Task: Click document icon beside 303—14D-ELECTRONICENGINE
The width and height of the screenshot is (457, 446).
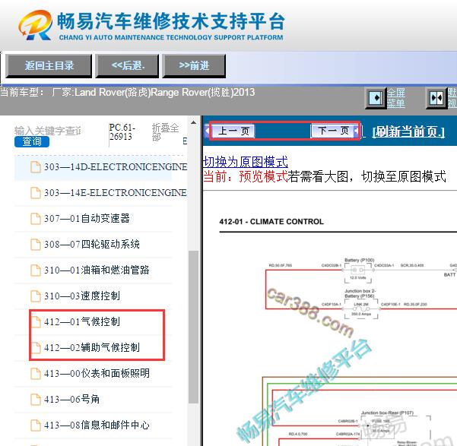Action: pyautogui.click(x=36, y=167)
